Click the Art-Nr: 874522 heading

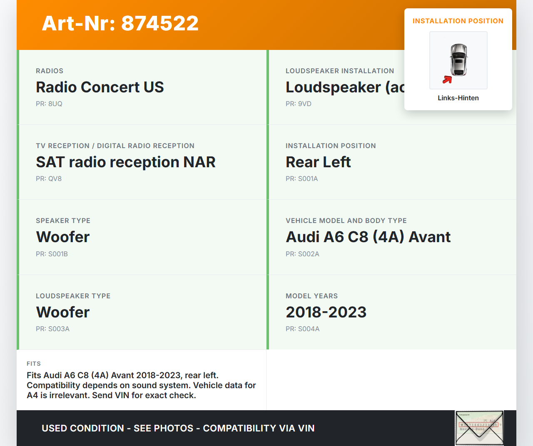[120, 23]
